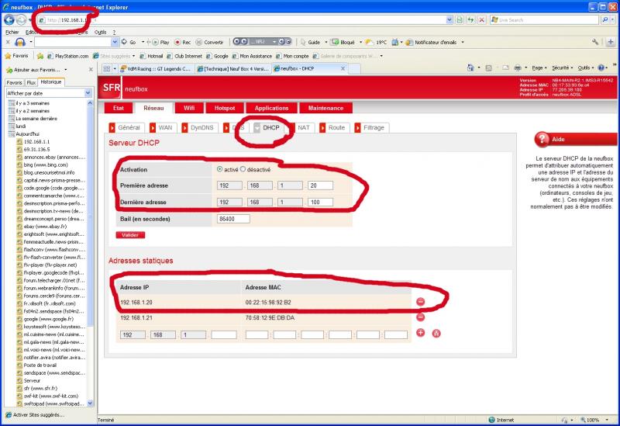Open the Maintenance tab
620x426 pixels.
(325, 108)
